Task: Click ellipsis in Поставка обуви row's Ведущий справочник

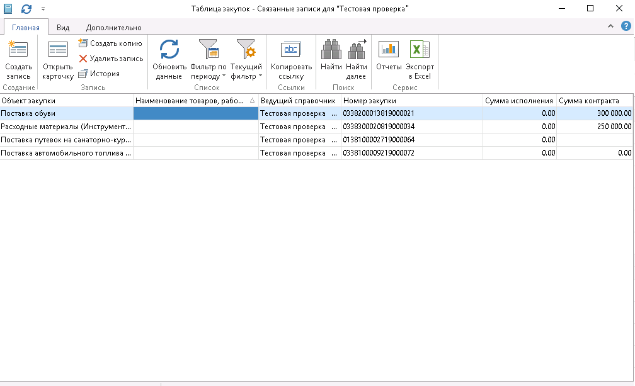Action: point(334,114)
